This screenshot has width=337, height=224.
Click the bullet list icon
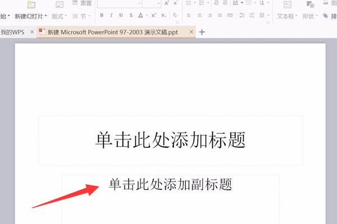point(189,3)
